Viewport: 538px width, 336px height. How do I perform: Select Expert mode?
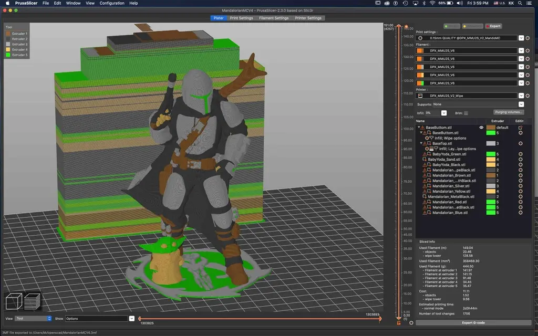(493, 26)
